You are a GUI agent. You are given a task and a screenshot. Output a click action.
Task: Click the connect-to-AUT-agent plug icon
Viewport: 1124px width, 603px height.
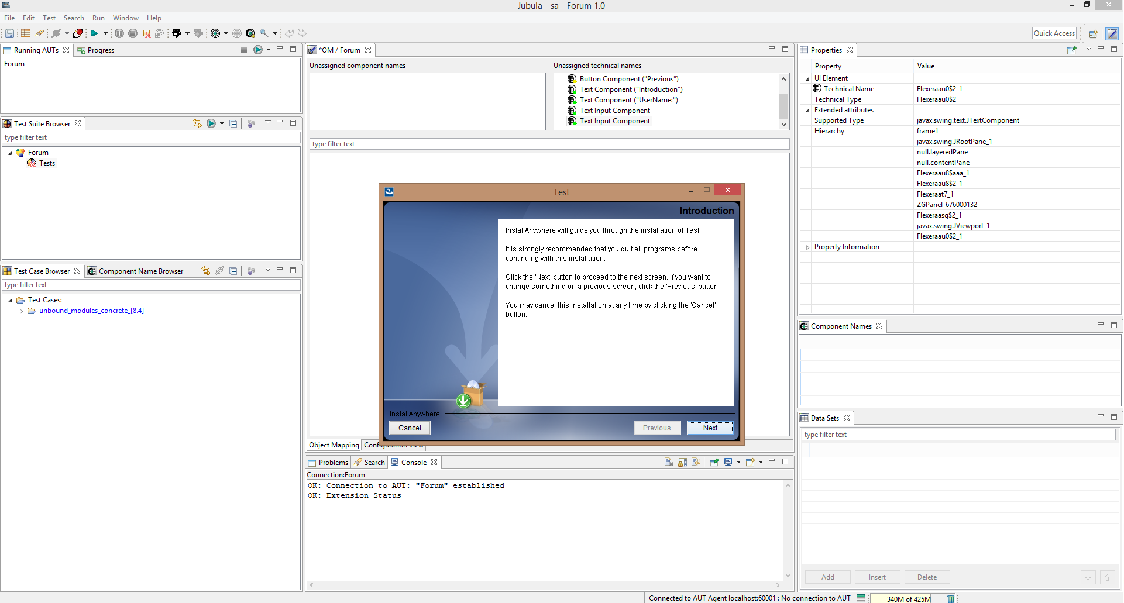click(56, 33)
